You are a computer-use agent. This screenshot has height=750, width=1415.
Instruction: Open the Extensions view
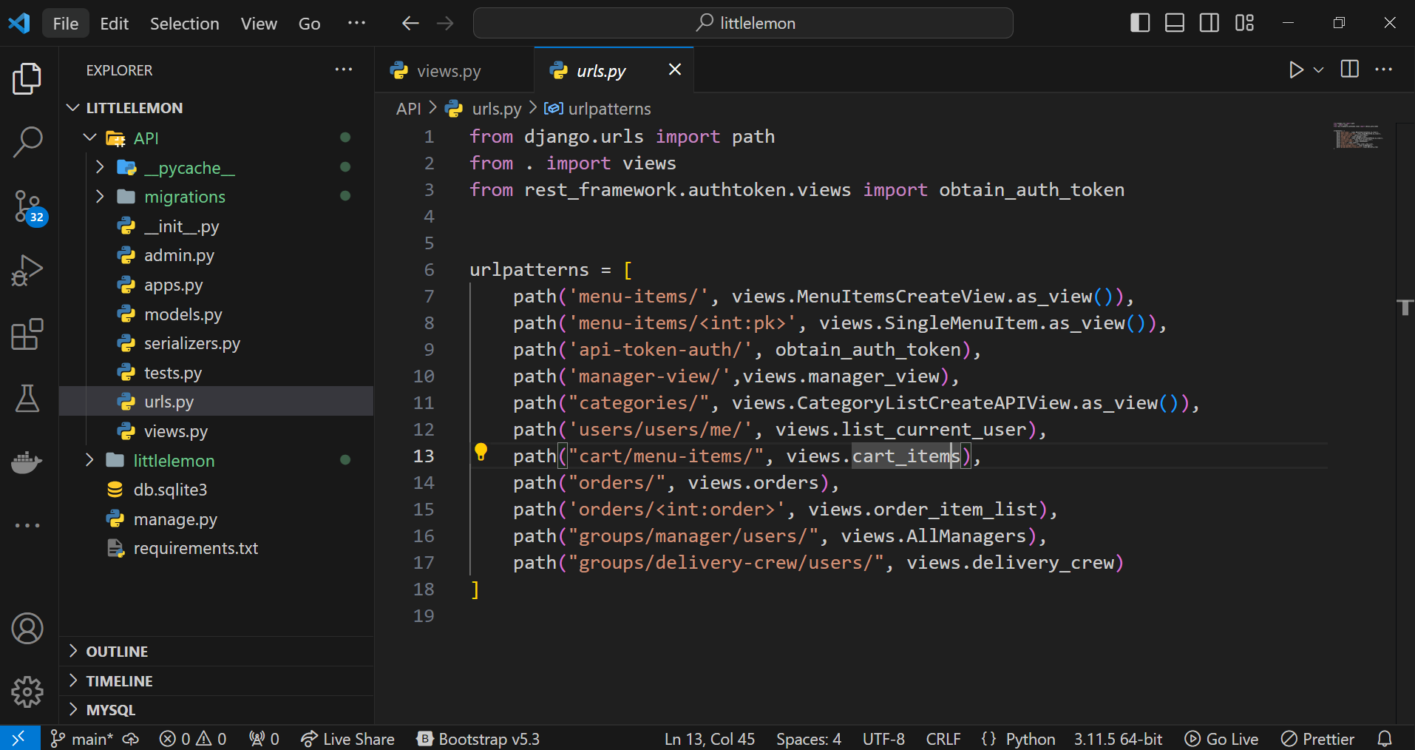pyautogui.click(x=27, y=334)
